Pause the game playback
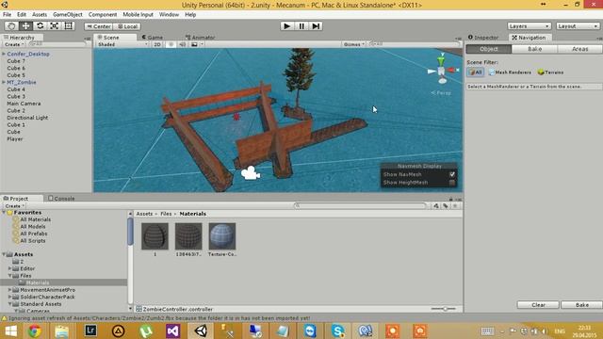The height and width of the screenshot is (339, 603). (x=301, y=26)
